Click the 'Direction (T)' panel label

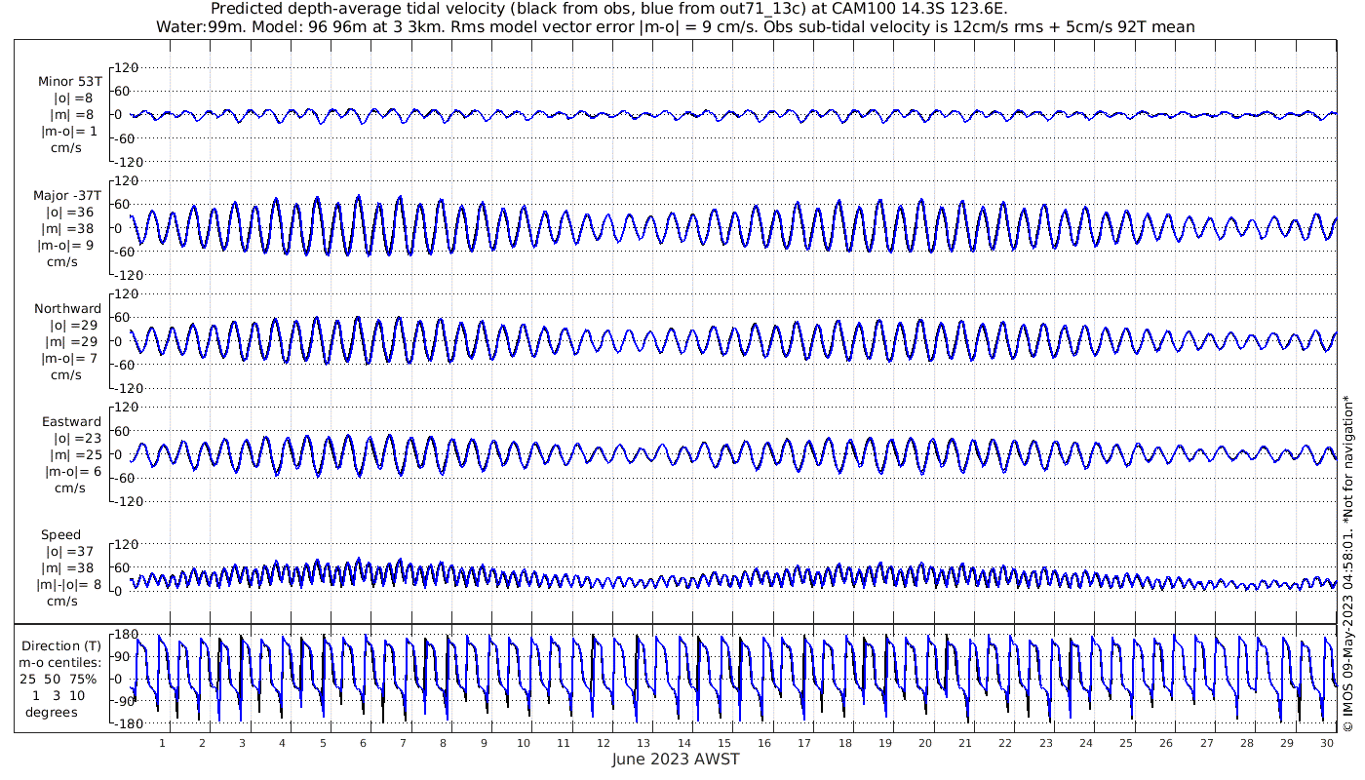(62, 645)
